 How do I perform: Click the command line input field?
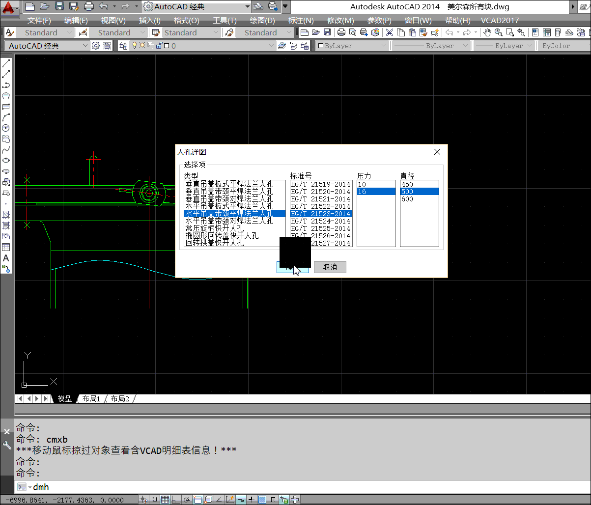295,487
